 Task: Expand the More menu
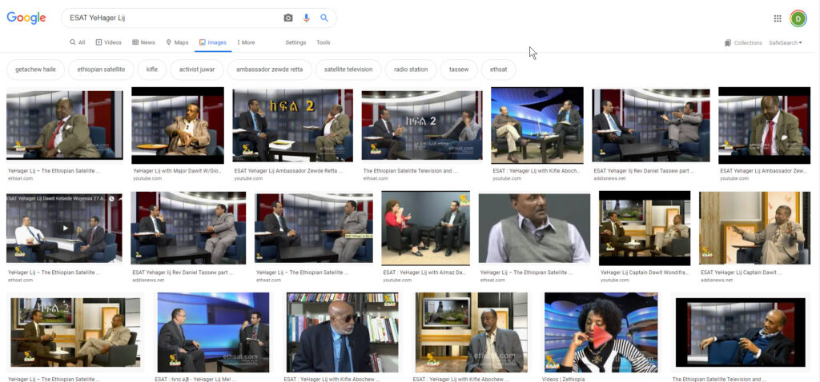pos(246,42)
